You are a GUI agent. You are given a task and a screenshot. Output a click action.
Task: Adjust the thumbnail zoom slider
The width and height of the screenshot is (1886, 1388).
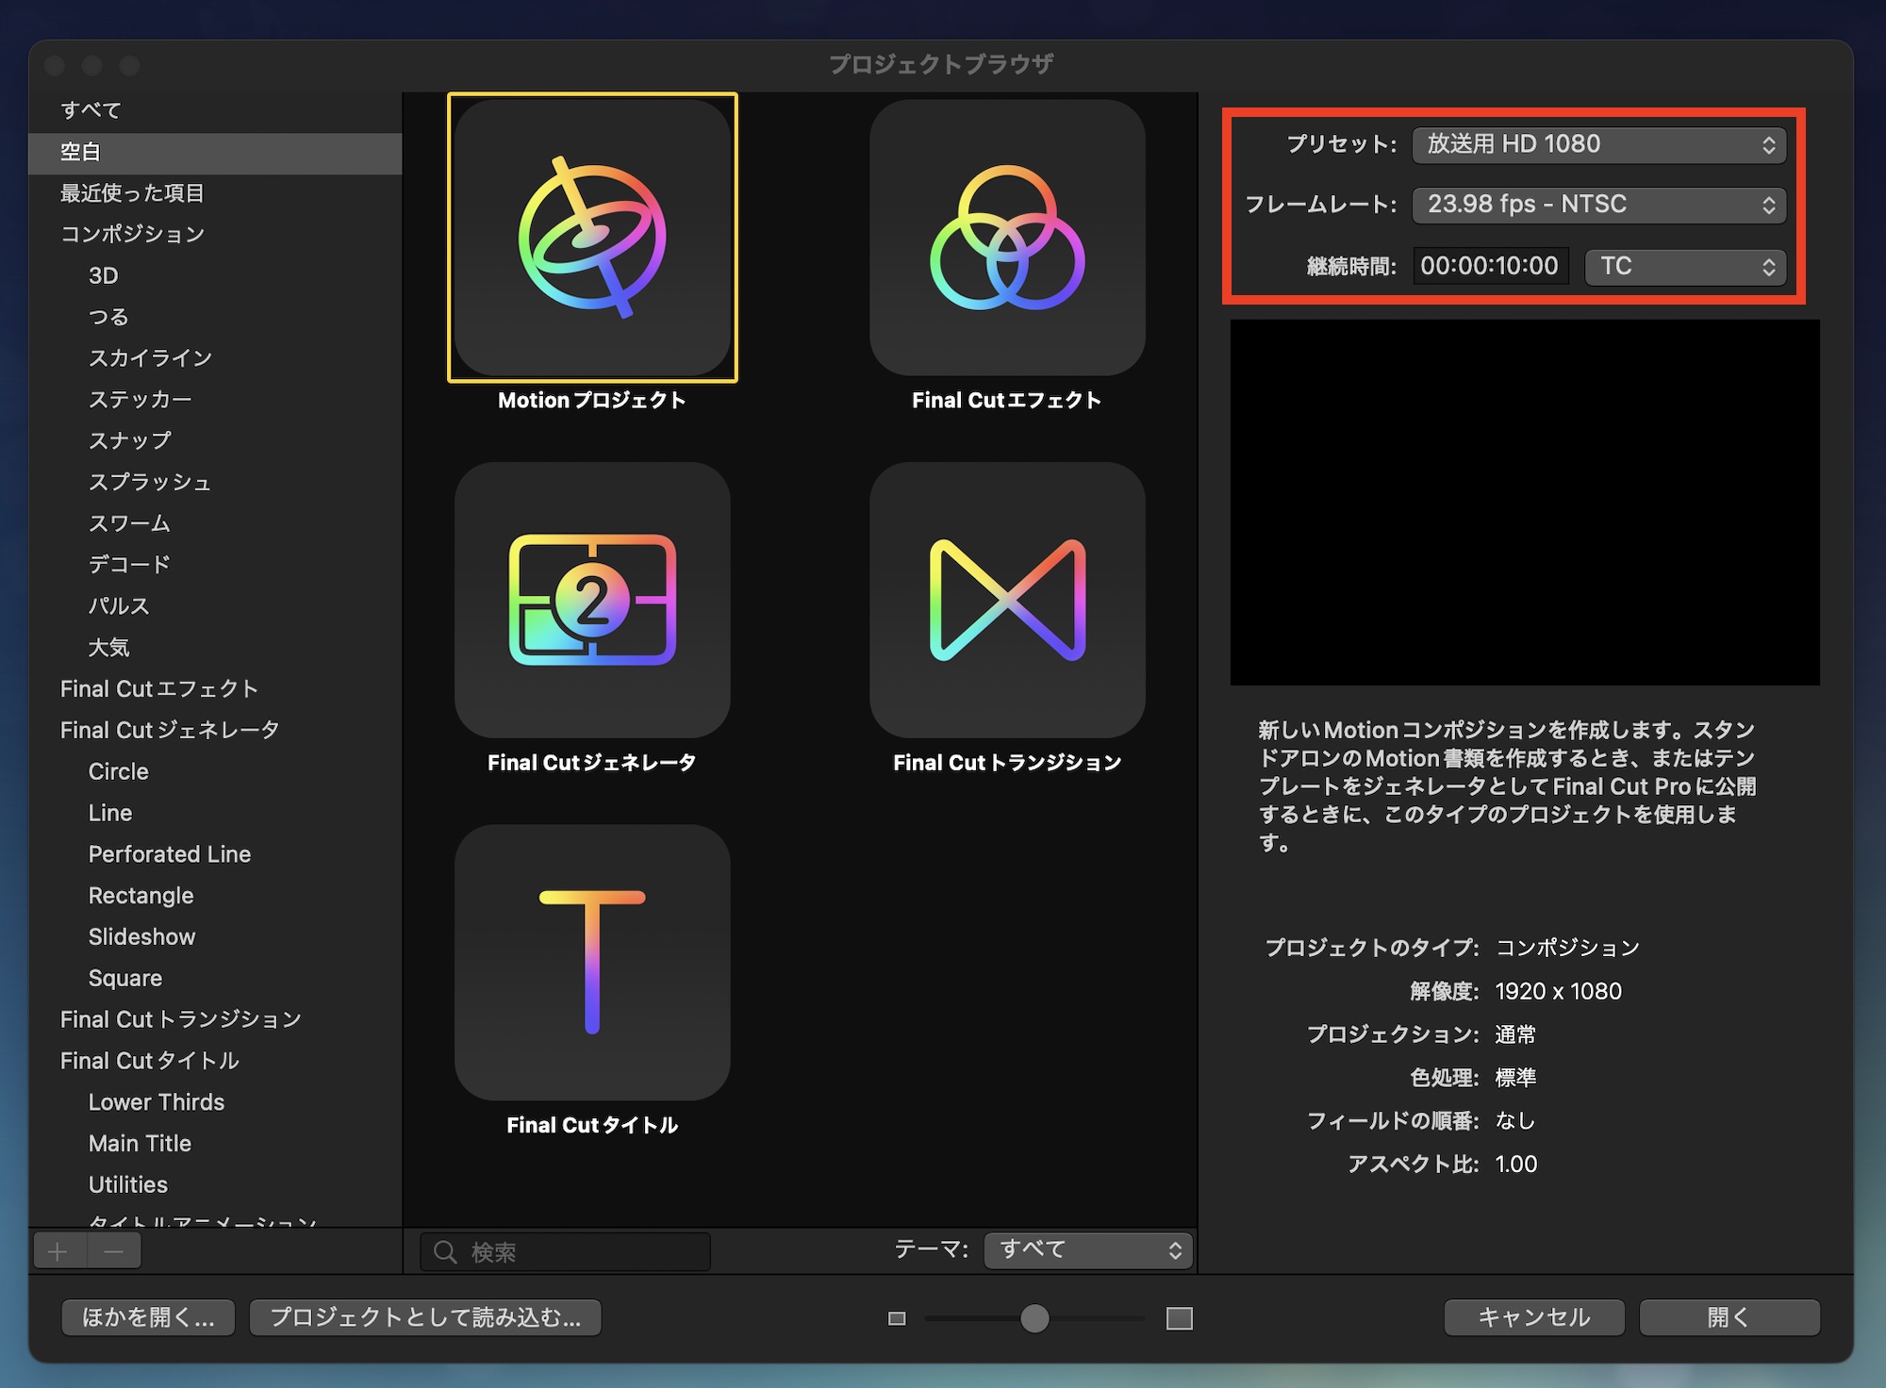coord(1034,1317)
